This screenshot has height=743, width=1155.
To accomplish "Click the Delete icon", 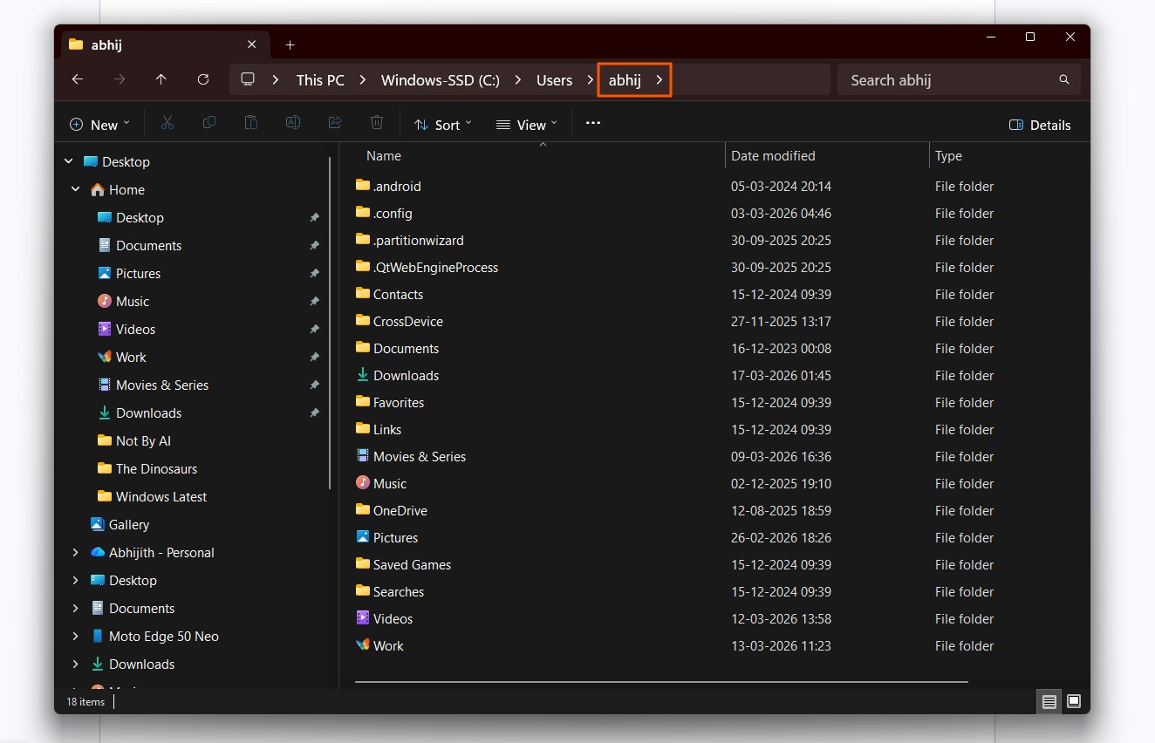I will pos(377,122).
